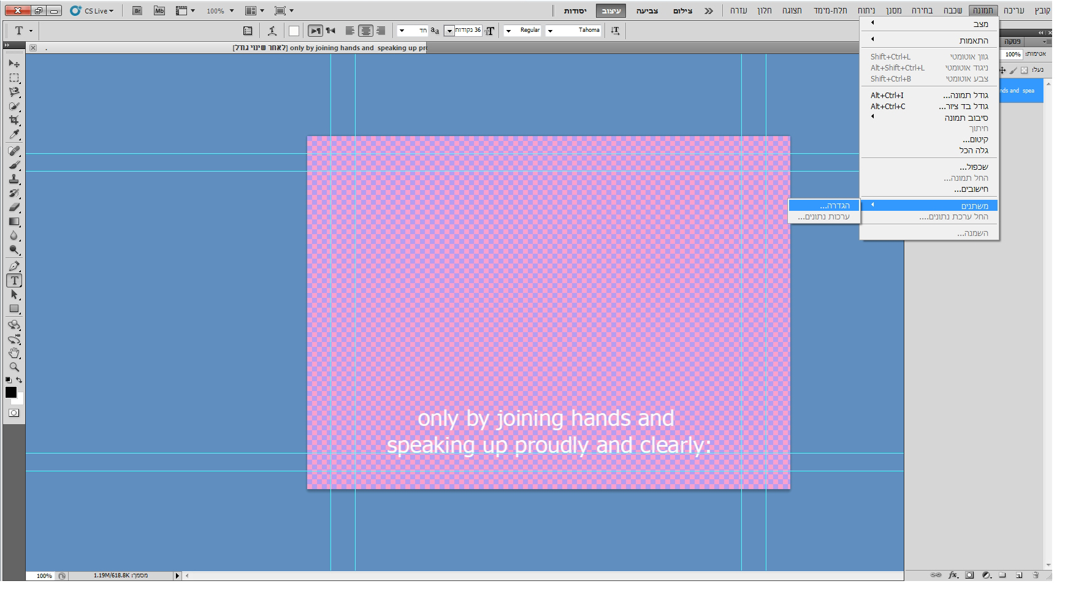Screen dimensions: 1084x608
Task: Select the History Brush tool
Action: tap(14, 193)
